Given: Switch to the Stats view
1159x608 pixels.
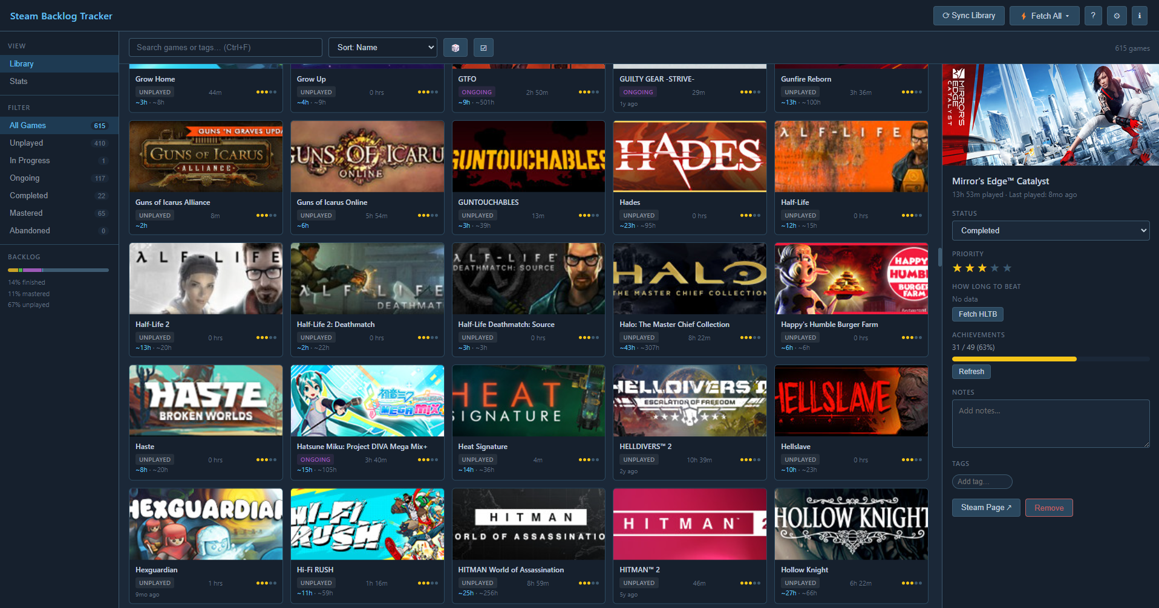Looking at the screenshot, I should coord(59,81).
